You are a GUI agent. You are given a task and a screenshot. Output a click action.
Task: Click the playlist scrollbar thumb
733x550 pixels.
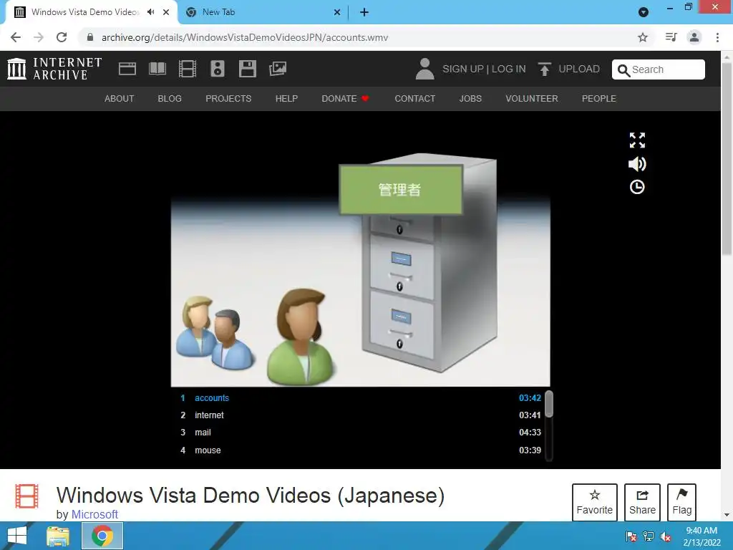tap(549, 404)
